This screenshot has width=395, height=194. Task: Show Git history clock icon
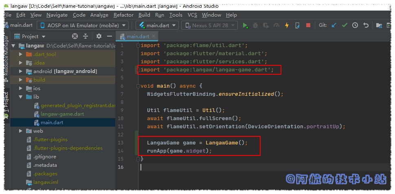[x=355, y=25]
